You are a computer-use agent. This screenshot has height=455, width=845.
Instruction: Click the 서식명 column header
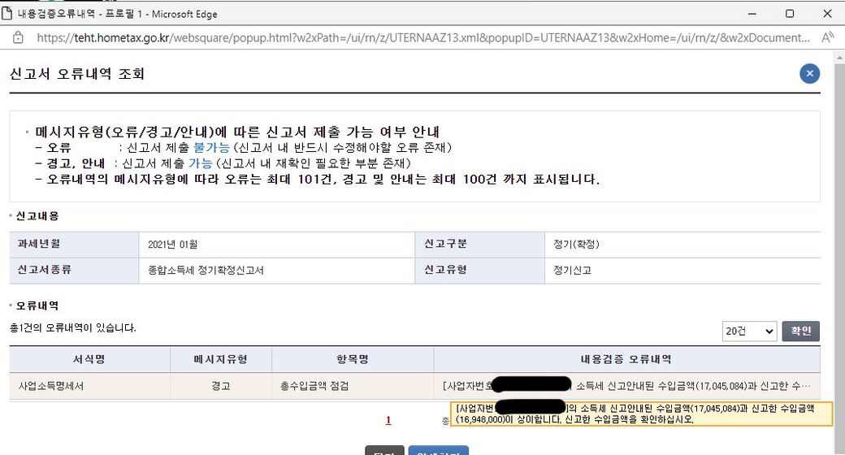click(89, 359)
